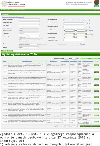The image size is (100, 146).
Task: Open the Szablon dropdown
Action: (x=29, y=47)
